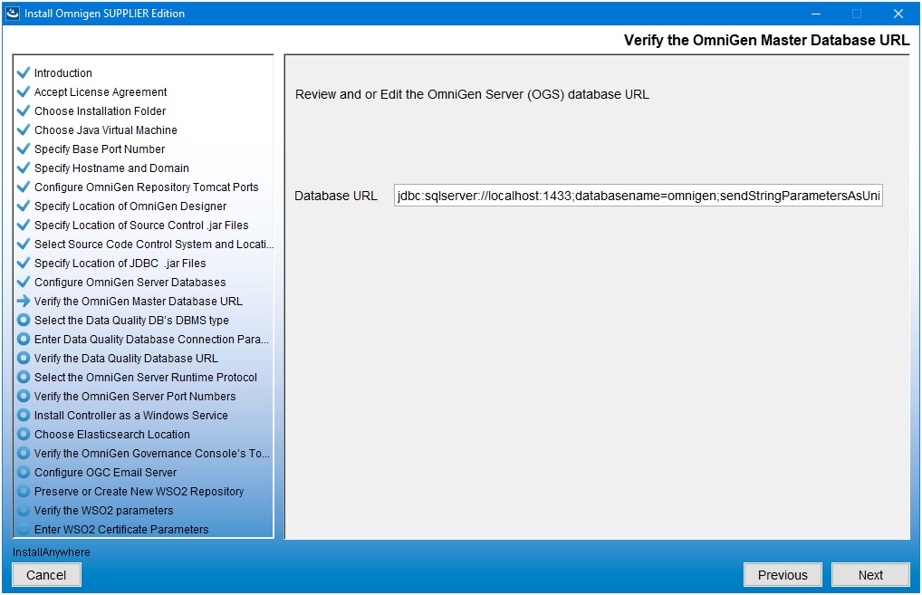922x595 pixels.
Task: Click circle icon beside Verify the WSO2 parameters
Action: pos(24,511)
